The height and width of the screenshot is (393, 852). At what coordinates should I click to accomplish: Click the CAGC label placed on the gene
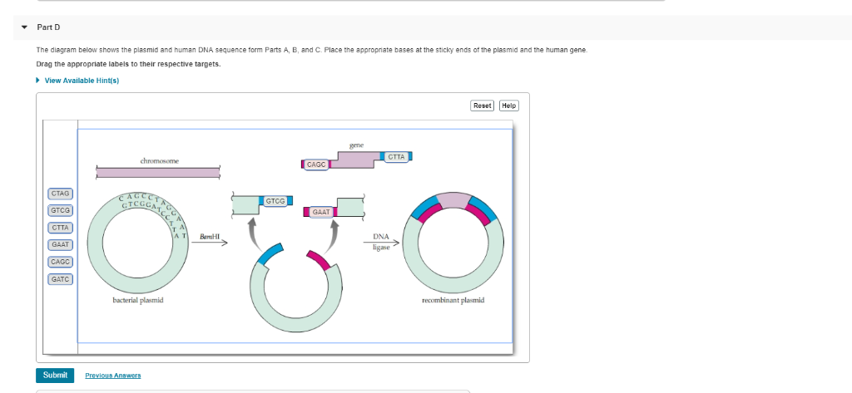pyautogui.click(x=316, y=165)
